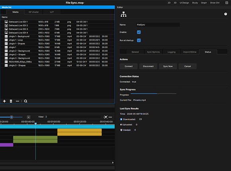Screen dimensions: 231x171
Task: Toggle the Run at startup checkbox
Action: point(139,40)
